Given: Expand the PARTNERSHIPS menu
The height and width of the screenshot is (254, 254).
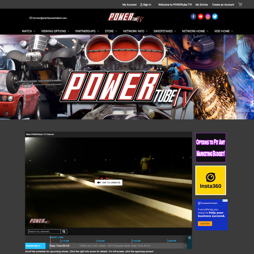Looking at the screenshot, I should pyautogui.click(x=87, y=31).
